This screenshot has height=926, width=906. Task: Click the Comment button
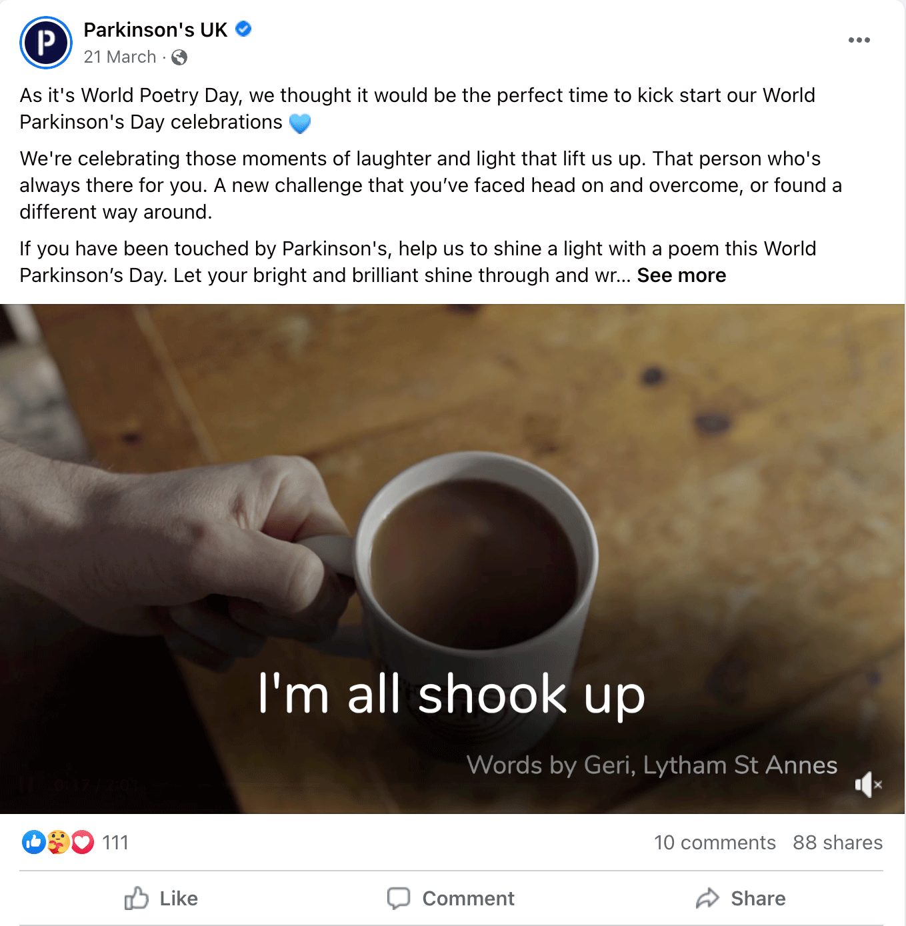tap(451, 899)
